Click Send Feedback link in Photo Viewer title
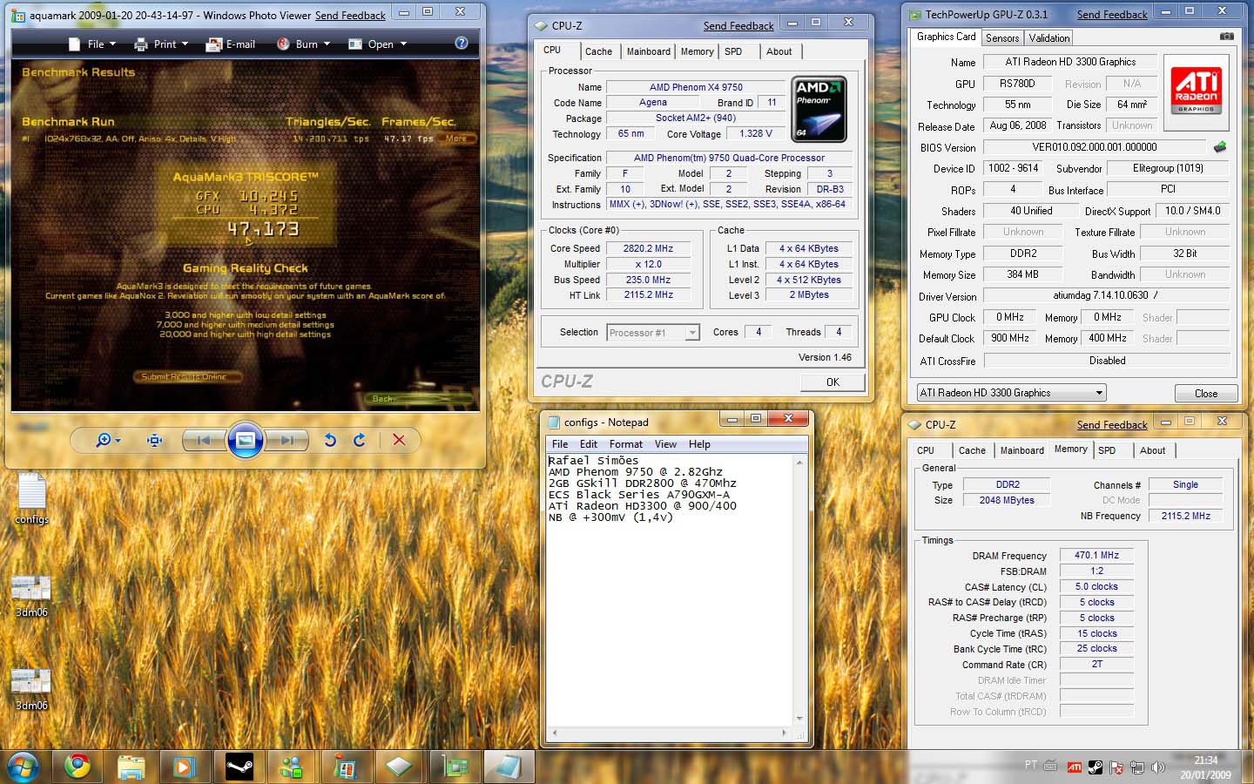 pyautogui.click(x=350, y=16)
